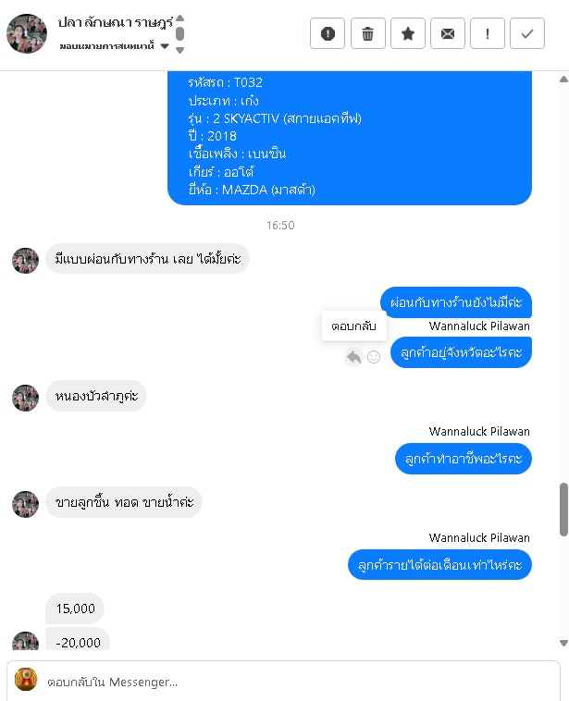
Task: Click the page avatar icon in reply box
Action: point(26,679)
